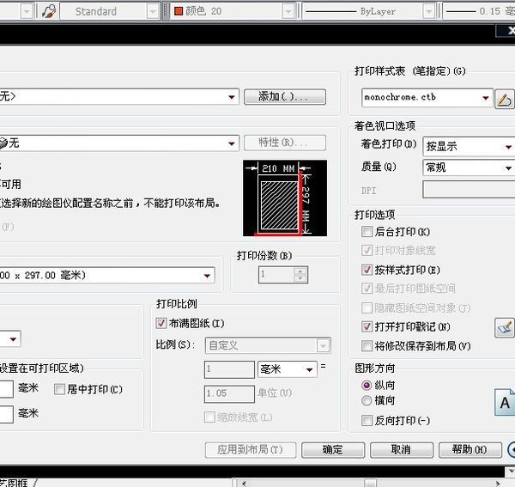This screenshot has width=515, height=487.
Task: Open the Standard text style dropdown
Action: pyautogui.click(x=153, y=12)
